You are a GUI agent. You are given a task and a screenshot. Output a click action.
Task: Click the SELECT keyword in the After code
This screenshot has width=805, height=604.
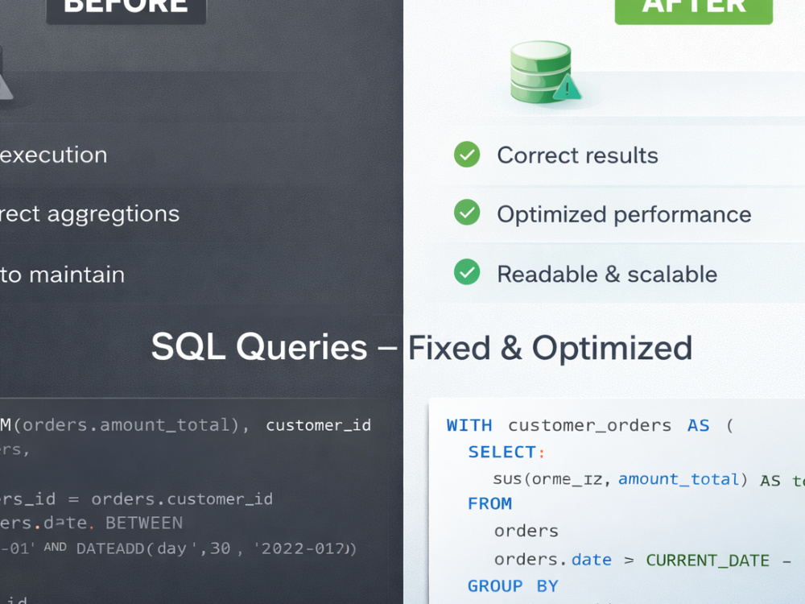click(502, 452)
